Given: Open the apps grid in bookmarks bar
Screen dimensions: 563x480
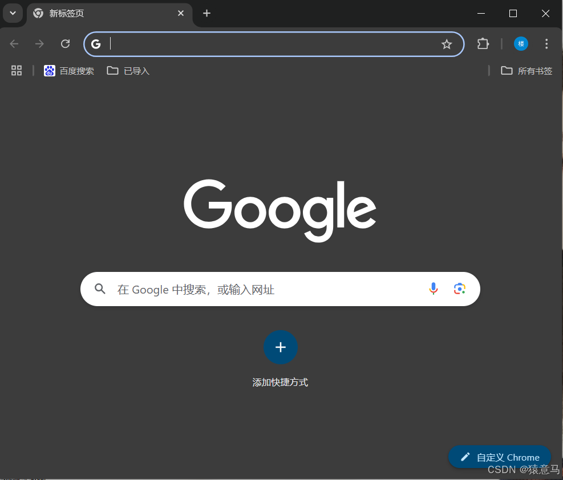Looking at the screenshot, I should tap(17, 71).
